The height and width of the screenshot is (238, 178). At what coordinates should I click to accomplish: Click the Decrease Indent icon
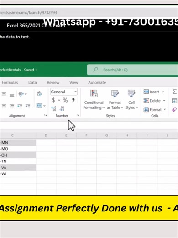point(20,106)
